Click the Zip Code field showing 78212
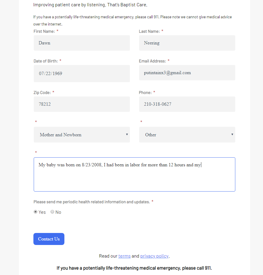The width and height of the screenshot is (263, 275). point(82,104)
